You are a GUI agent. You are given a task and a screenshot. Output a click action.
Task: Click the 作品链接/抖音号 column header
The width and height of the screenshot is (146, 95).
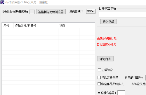point(36,25)
